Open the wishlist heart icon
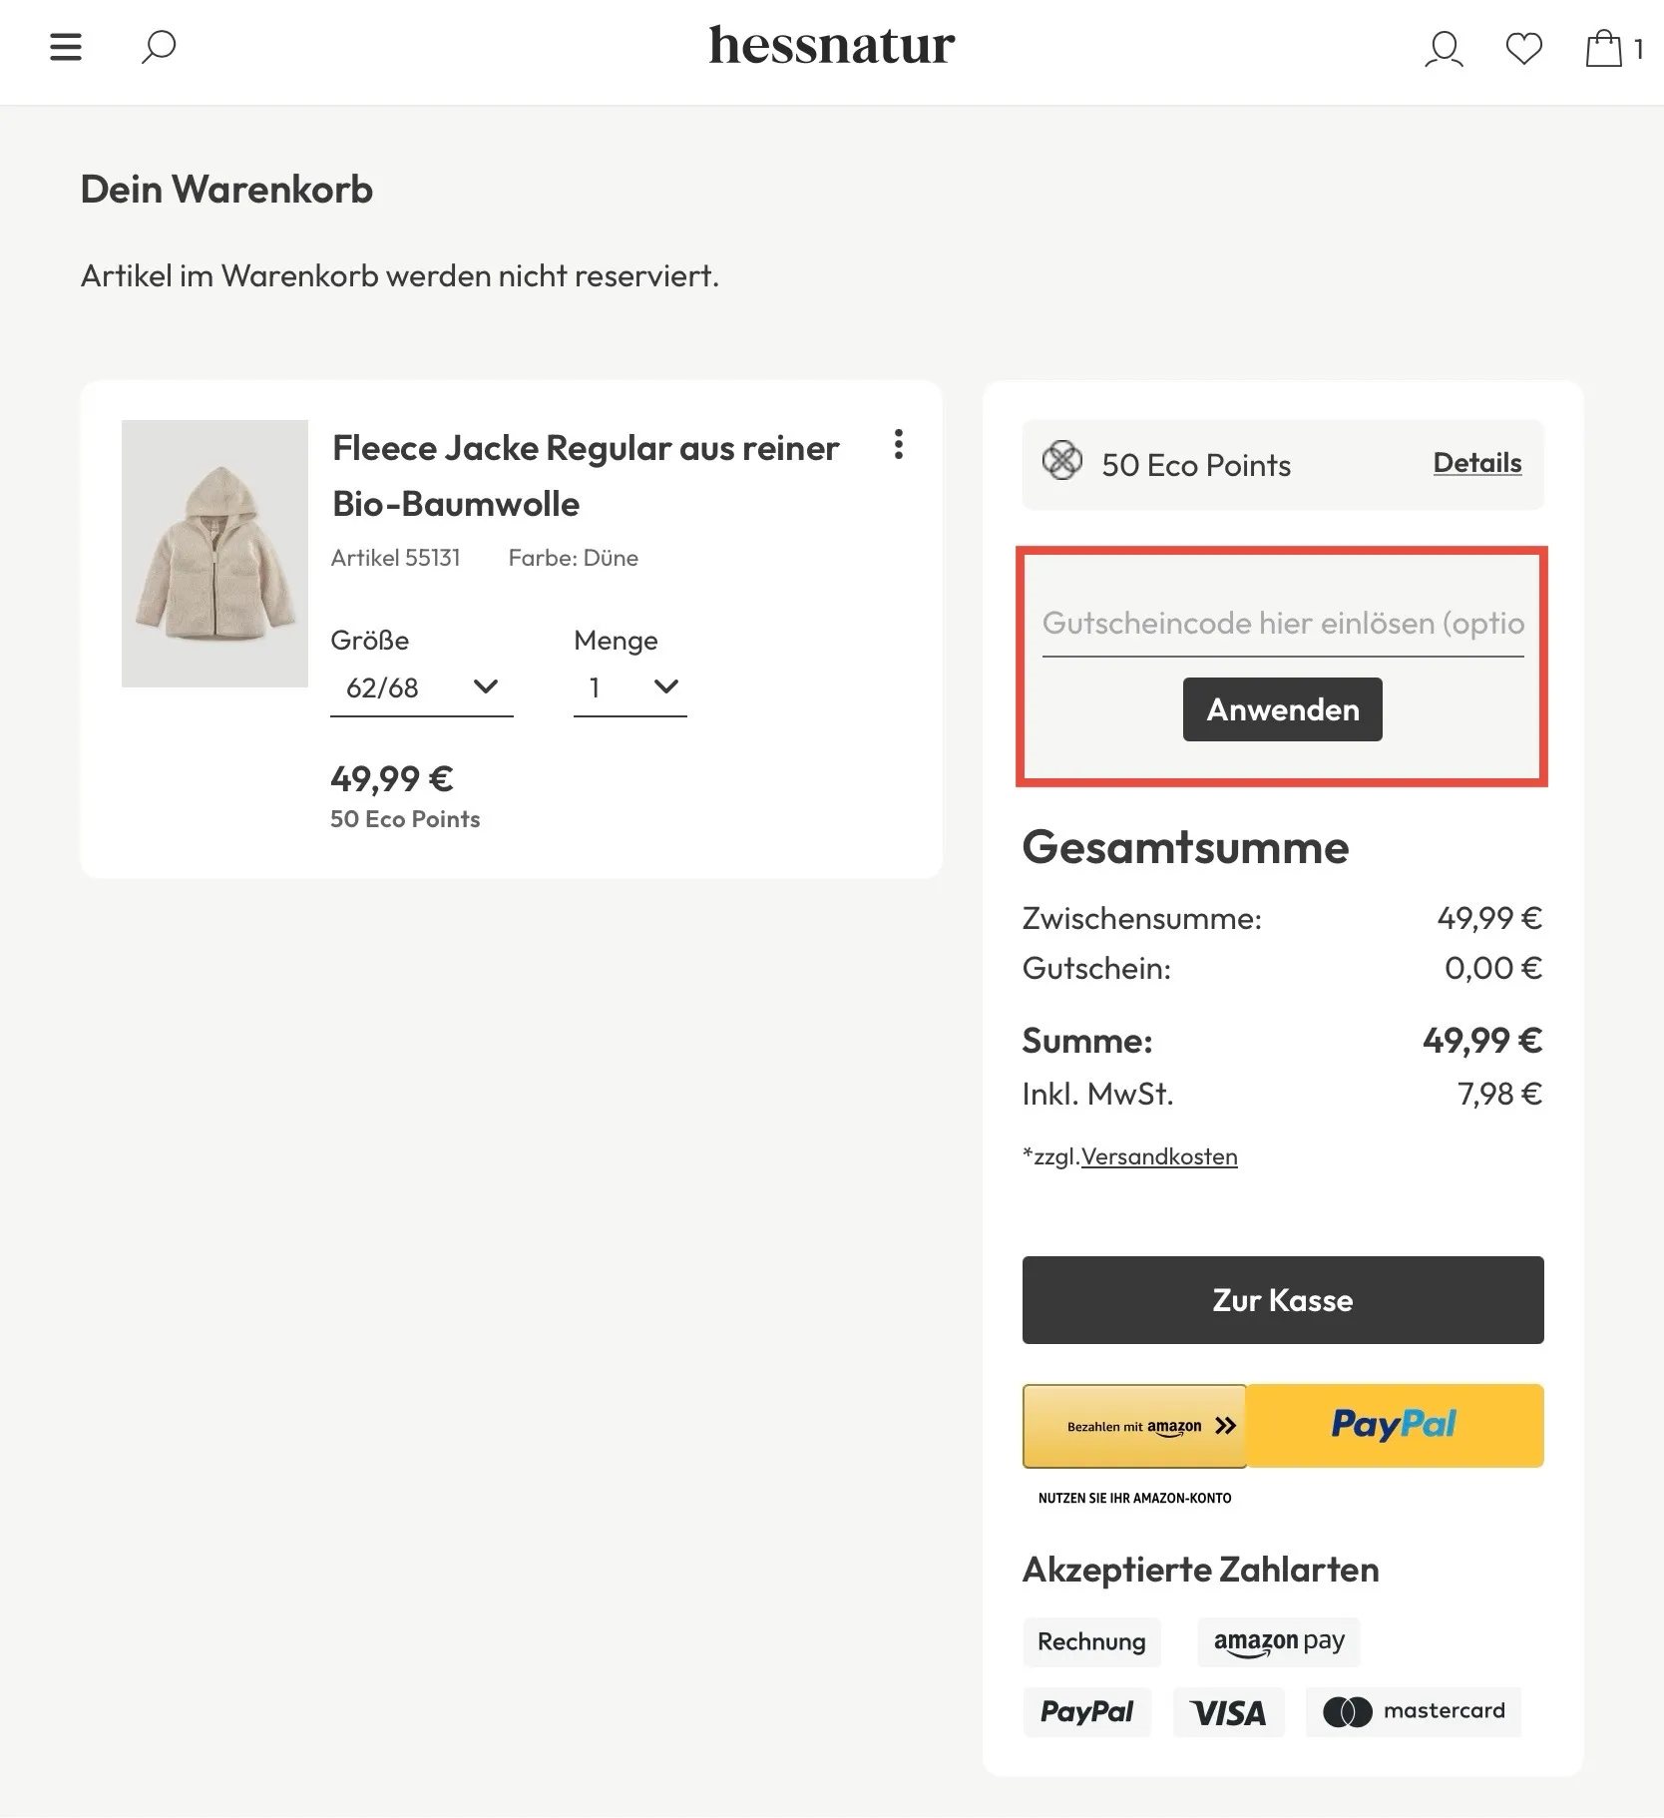 1523,48
